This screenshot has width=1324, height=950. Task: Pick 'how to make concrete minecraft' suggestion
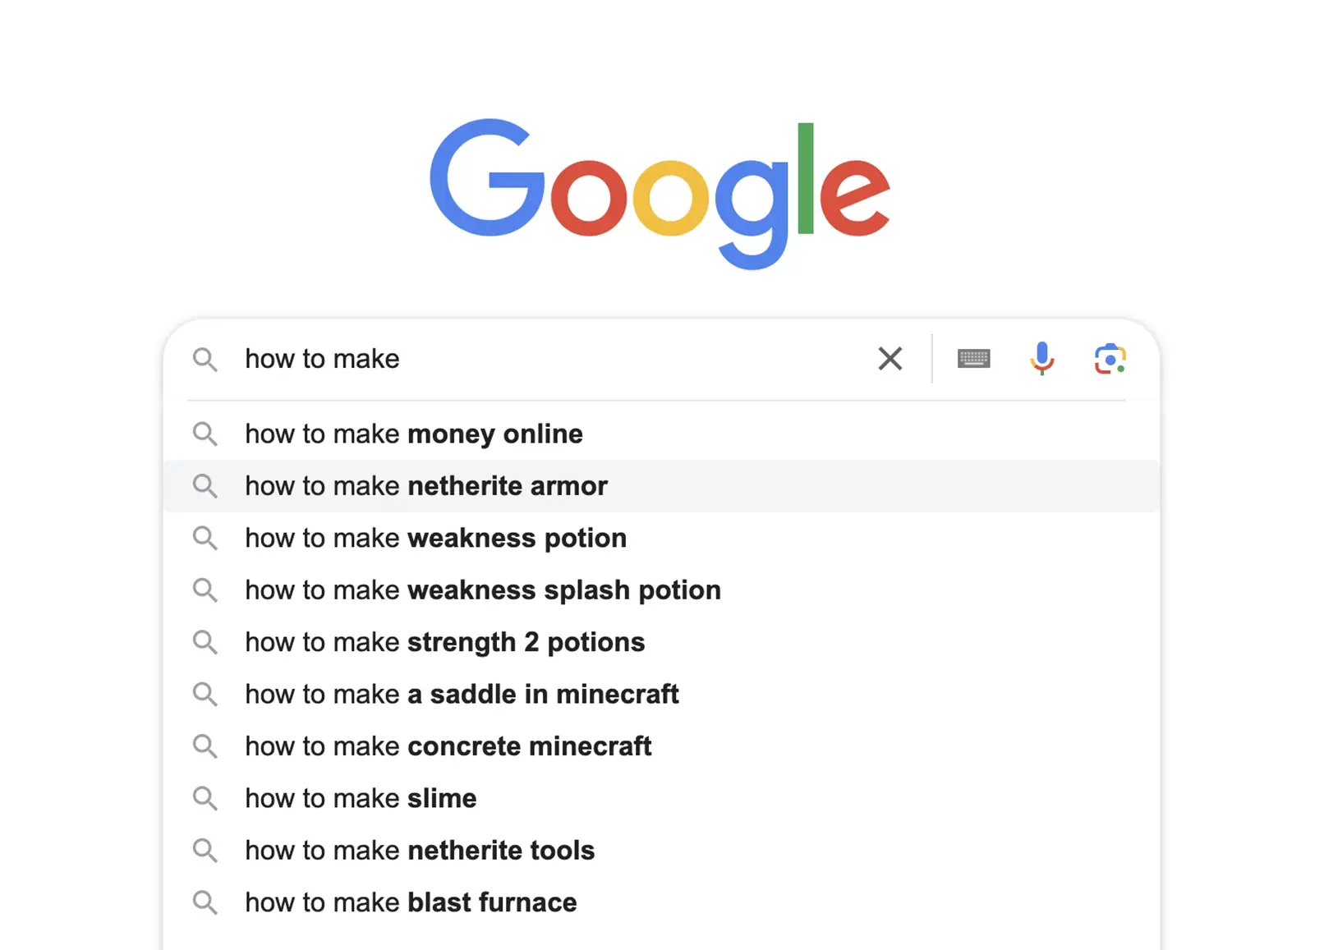tap(448, 746)
